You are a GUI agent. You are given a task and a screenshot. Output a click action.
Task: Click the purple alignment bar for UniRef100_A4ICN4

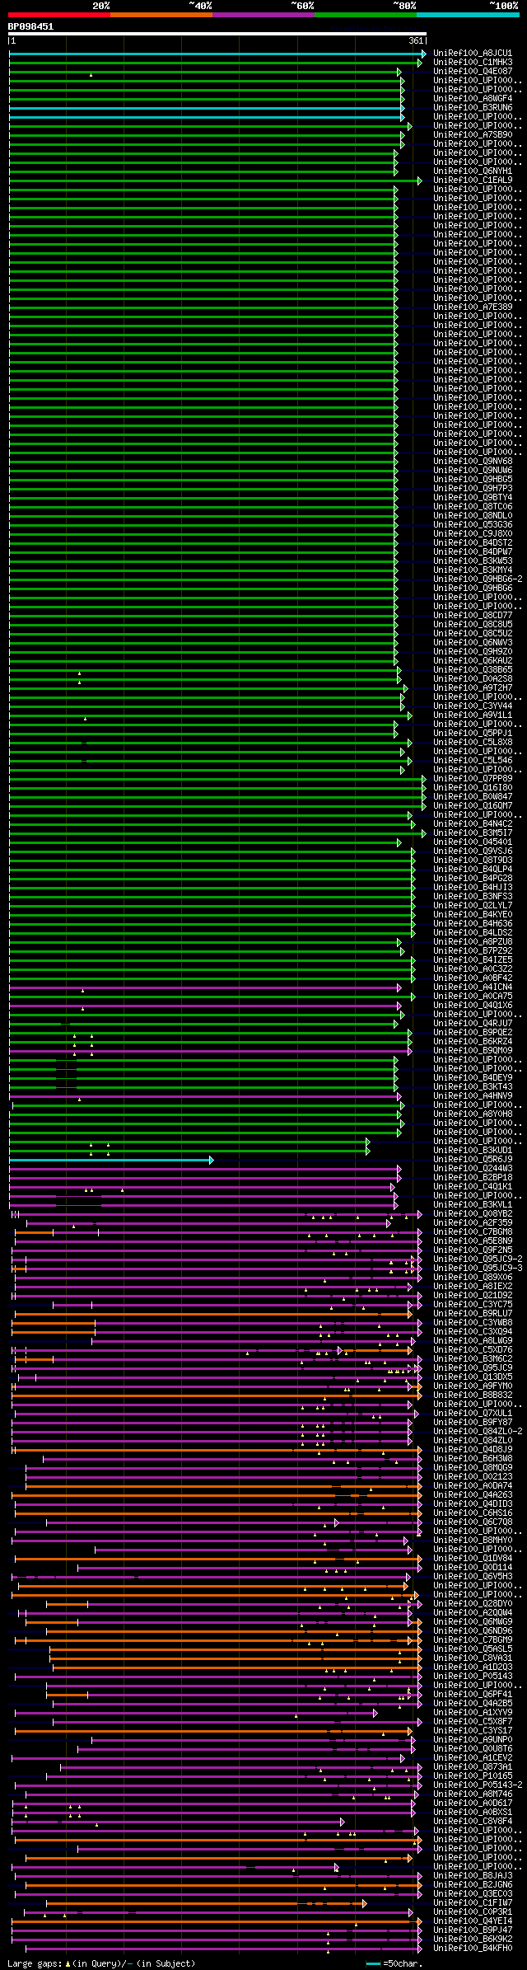click(204, 987)
